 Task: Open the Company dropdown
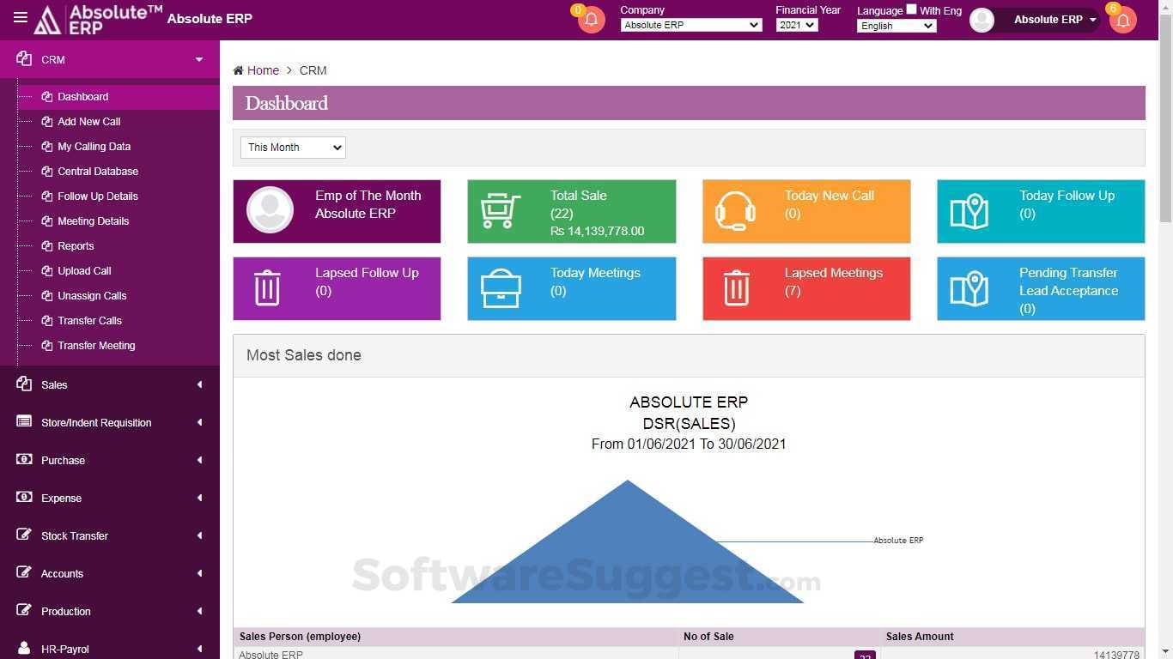point(690,25)
